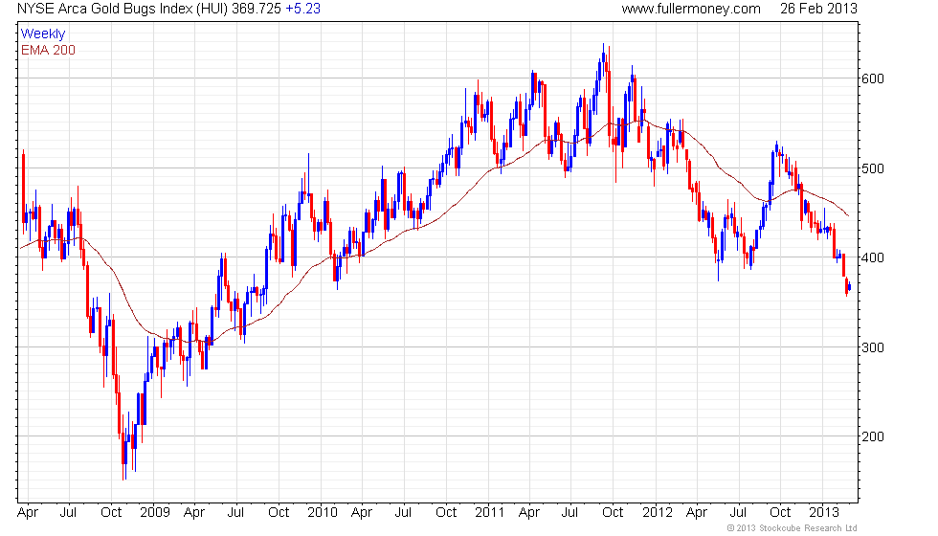Click the 300 price axis label
Image resolution: width=938 pixels, height=536 pixels.
[x=872, y=347]
